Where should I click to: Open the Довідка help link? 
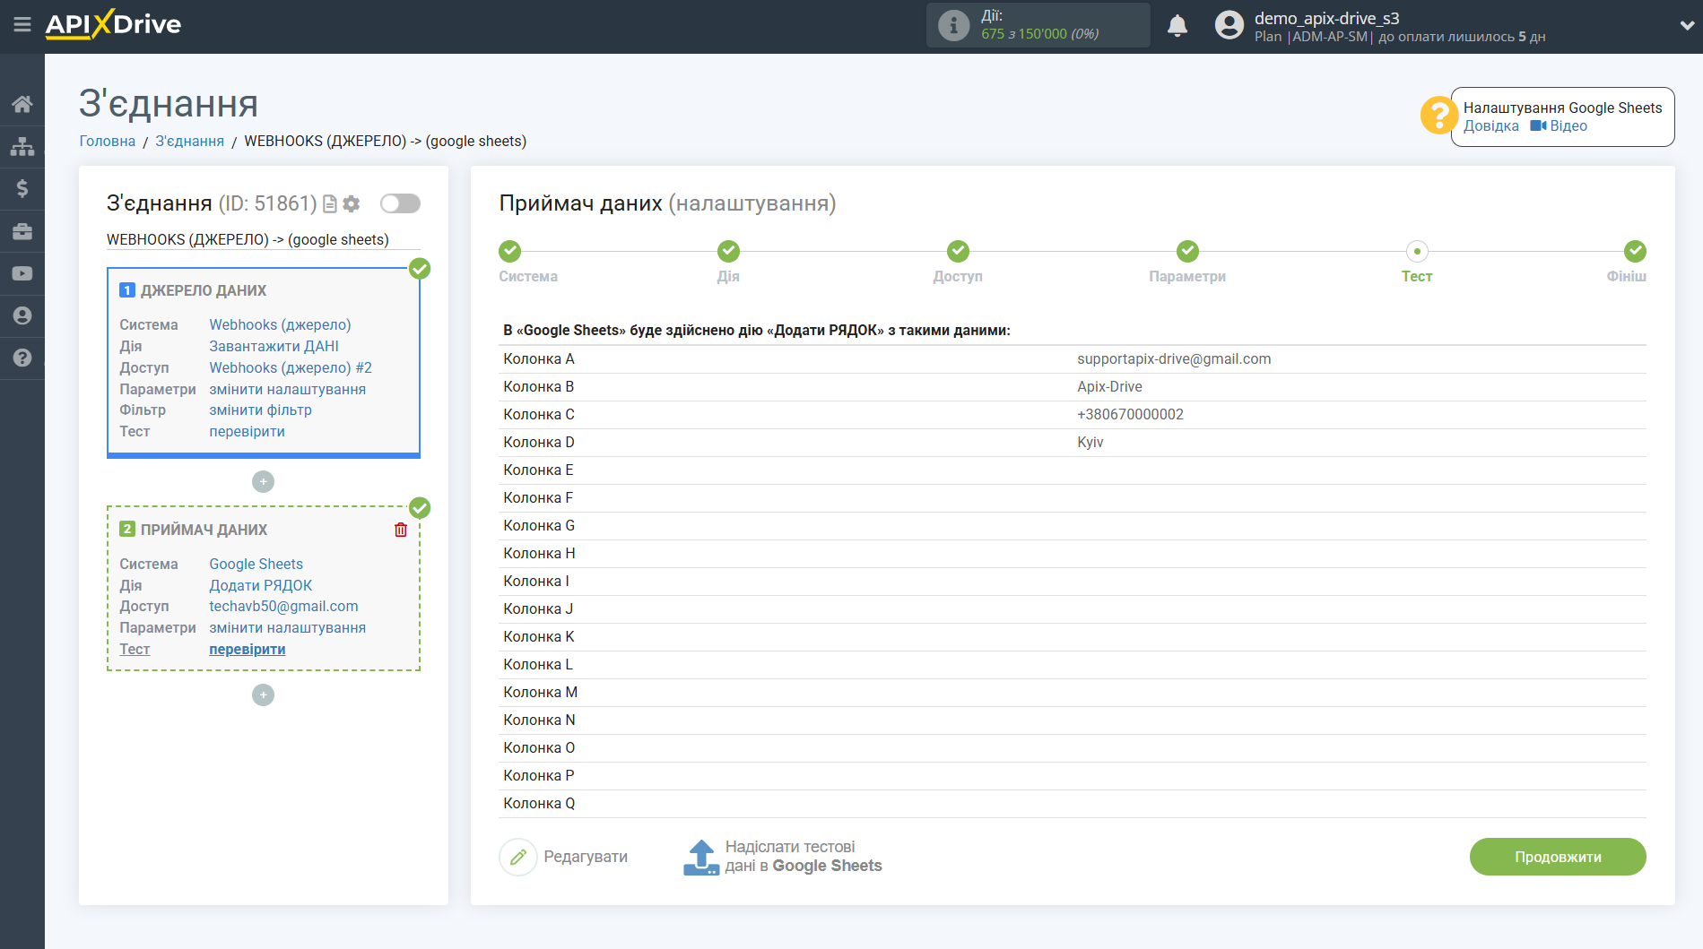click(1491, 126)
